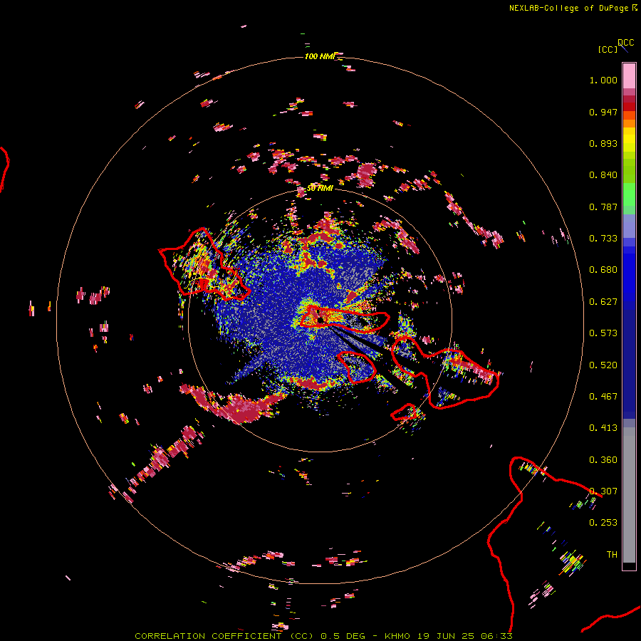Pick the pink swatch atop the color bar

(x=629, y=75)
